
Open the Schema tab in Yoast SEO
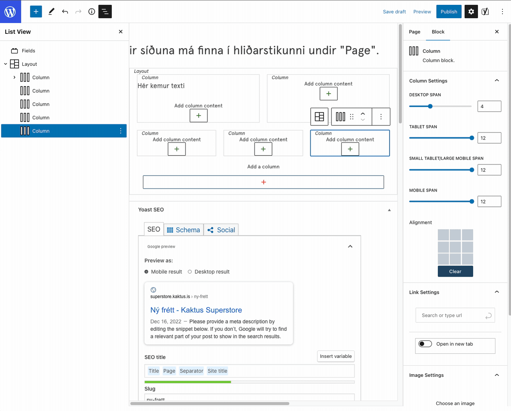[x=184, y=230]
